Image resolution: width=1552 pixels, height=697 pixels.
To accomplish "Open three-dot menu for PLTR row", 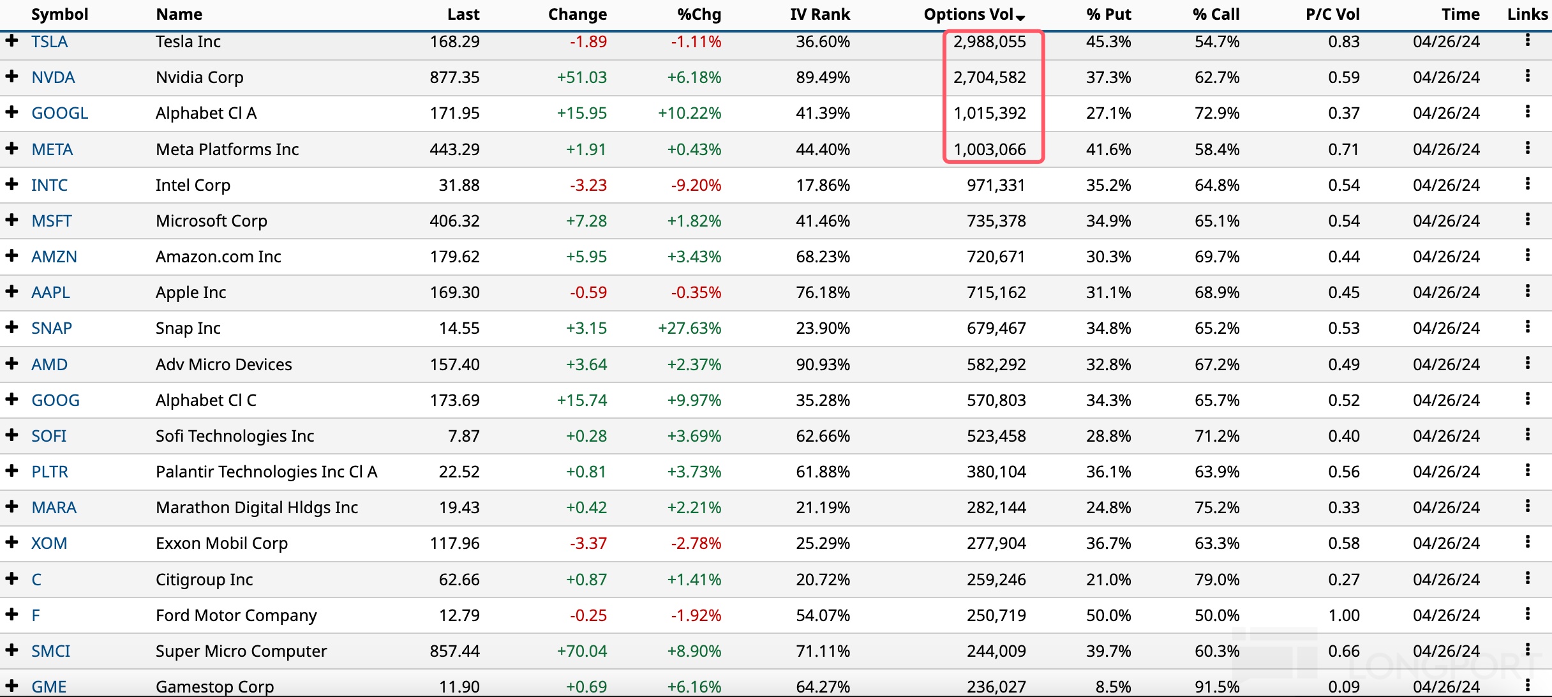I will pyautogui.click(x=1527, y=471).
